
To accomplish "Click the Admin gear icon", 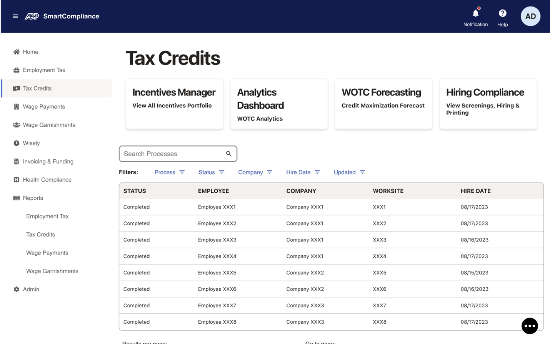I will [x=17, y=289].
